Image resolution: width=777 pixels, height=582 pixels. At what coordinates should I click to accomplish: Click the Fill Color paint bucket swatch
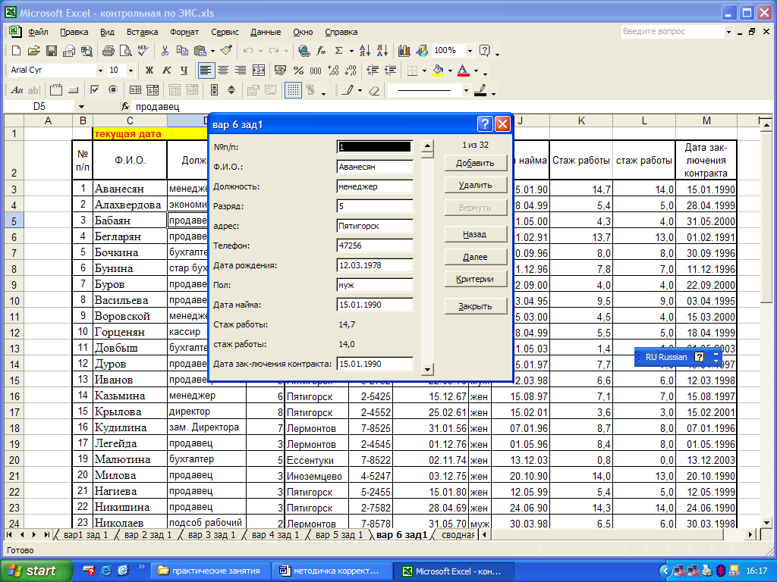pos(438,70)
